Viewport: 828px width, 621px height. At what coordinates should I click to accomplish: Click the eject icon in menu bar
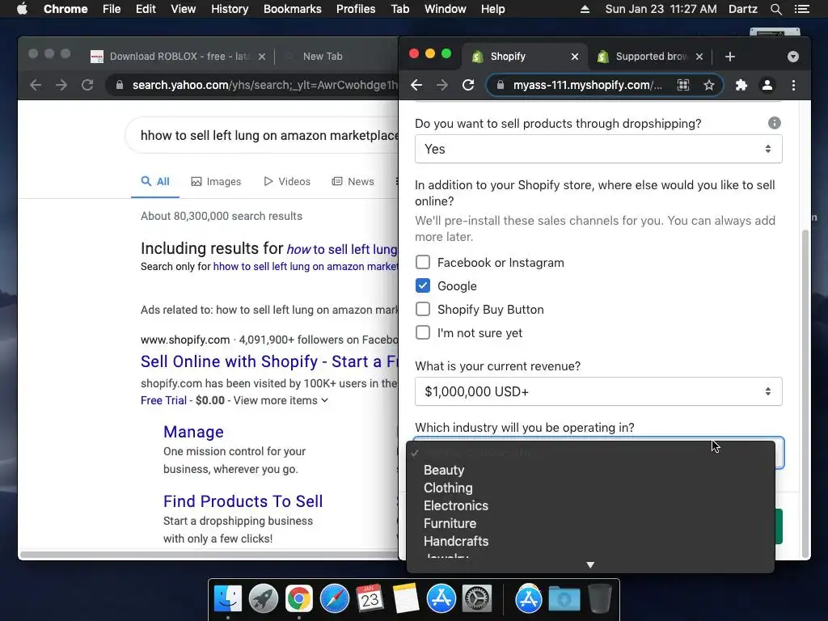coord(585,9)
